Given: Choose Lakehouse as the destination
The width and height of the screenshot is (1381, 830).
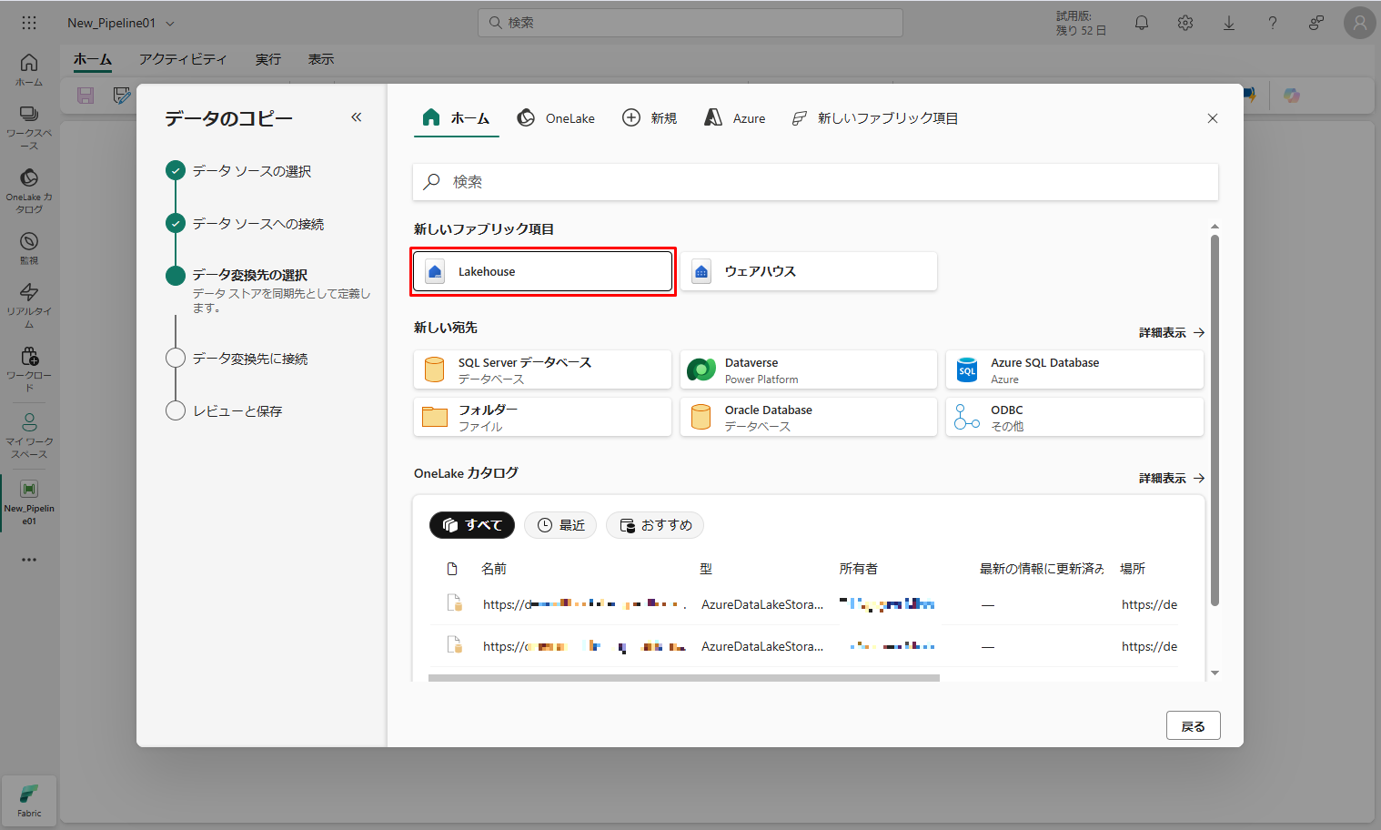Looking at the screenshot, I should (542, 271).
